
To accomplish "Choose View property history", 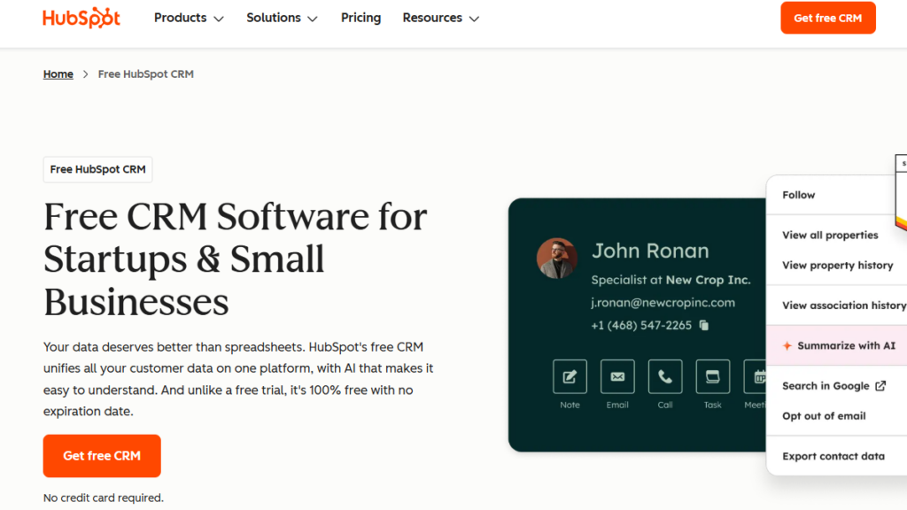I will click(x=838, y=265).
